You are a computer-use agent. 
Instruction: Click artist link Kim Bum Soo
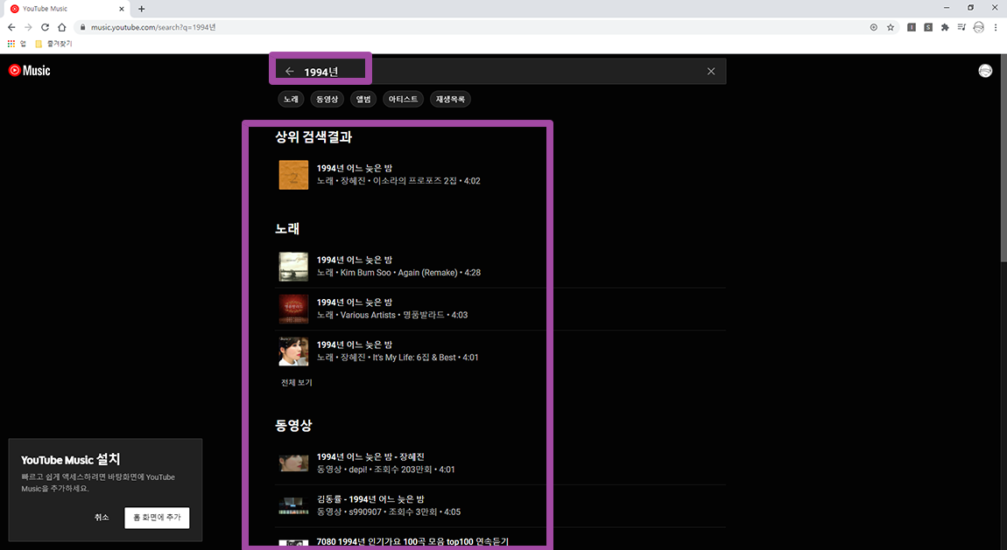[365, 273]
